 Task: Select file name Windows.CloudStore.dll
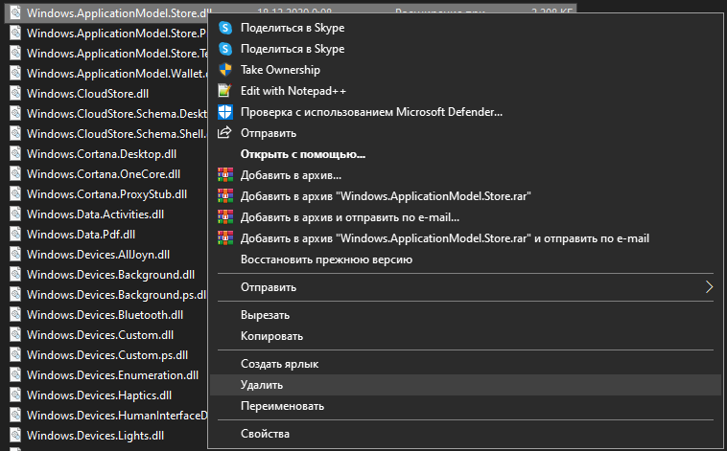click(x=87, y=94)
